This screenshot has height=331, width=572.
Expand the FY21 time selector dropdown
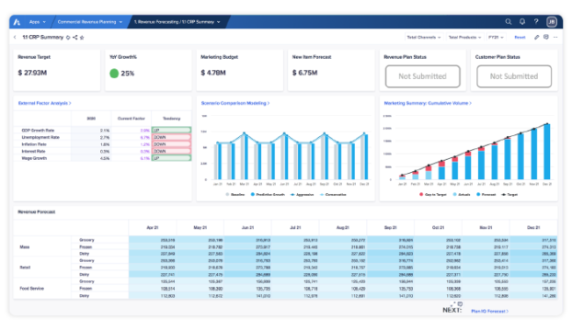(496, 37)
